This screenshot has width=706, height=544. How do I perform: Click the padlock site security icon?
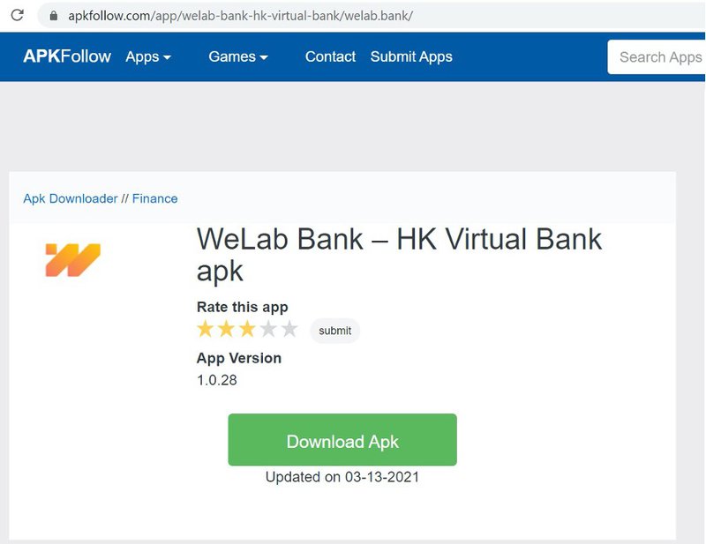tap(54, 16)
